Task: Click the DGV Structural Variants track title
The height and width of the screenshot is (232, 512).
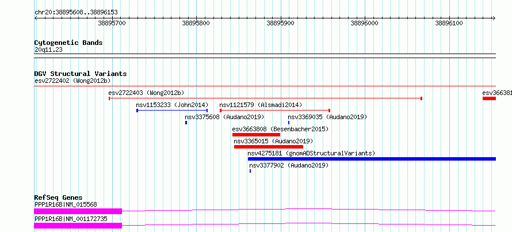Action: (x=81, y=74)
